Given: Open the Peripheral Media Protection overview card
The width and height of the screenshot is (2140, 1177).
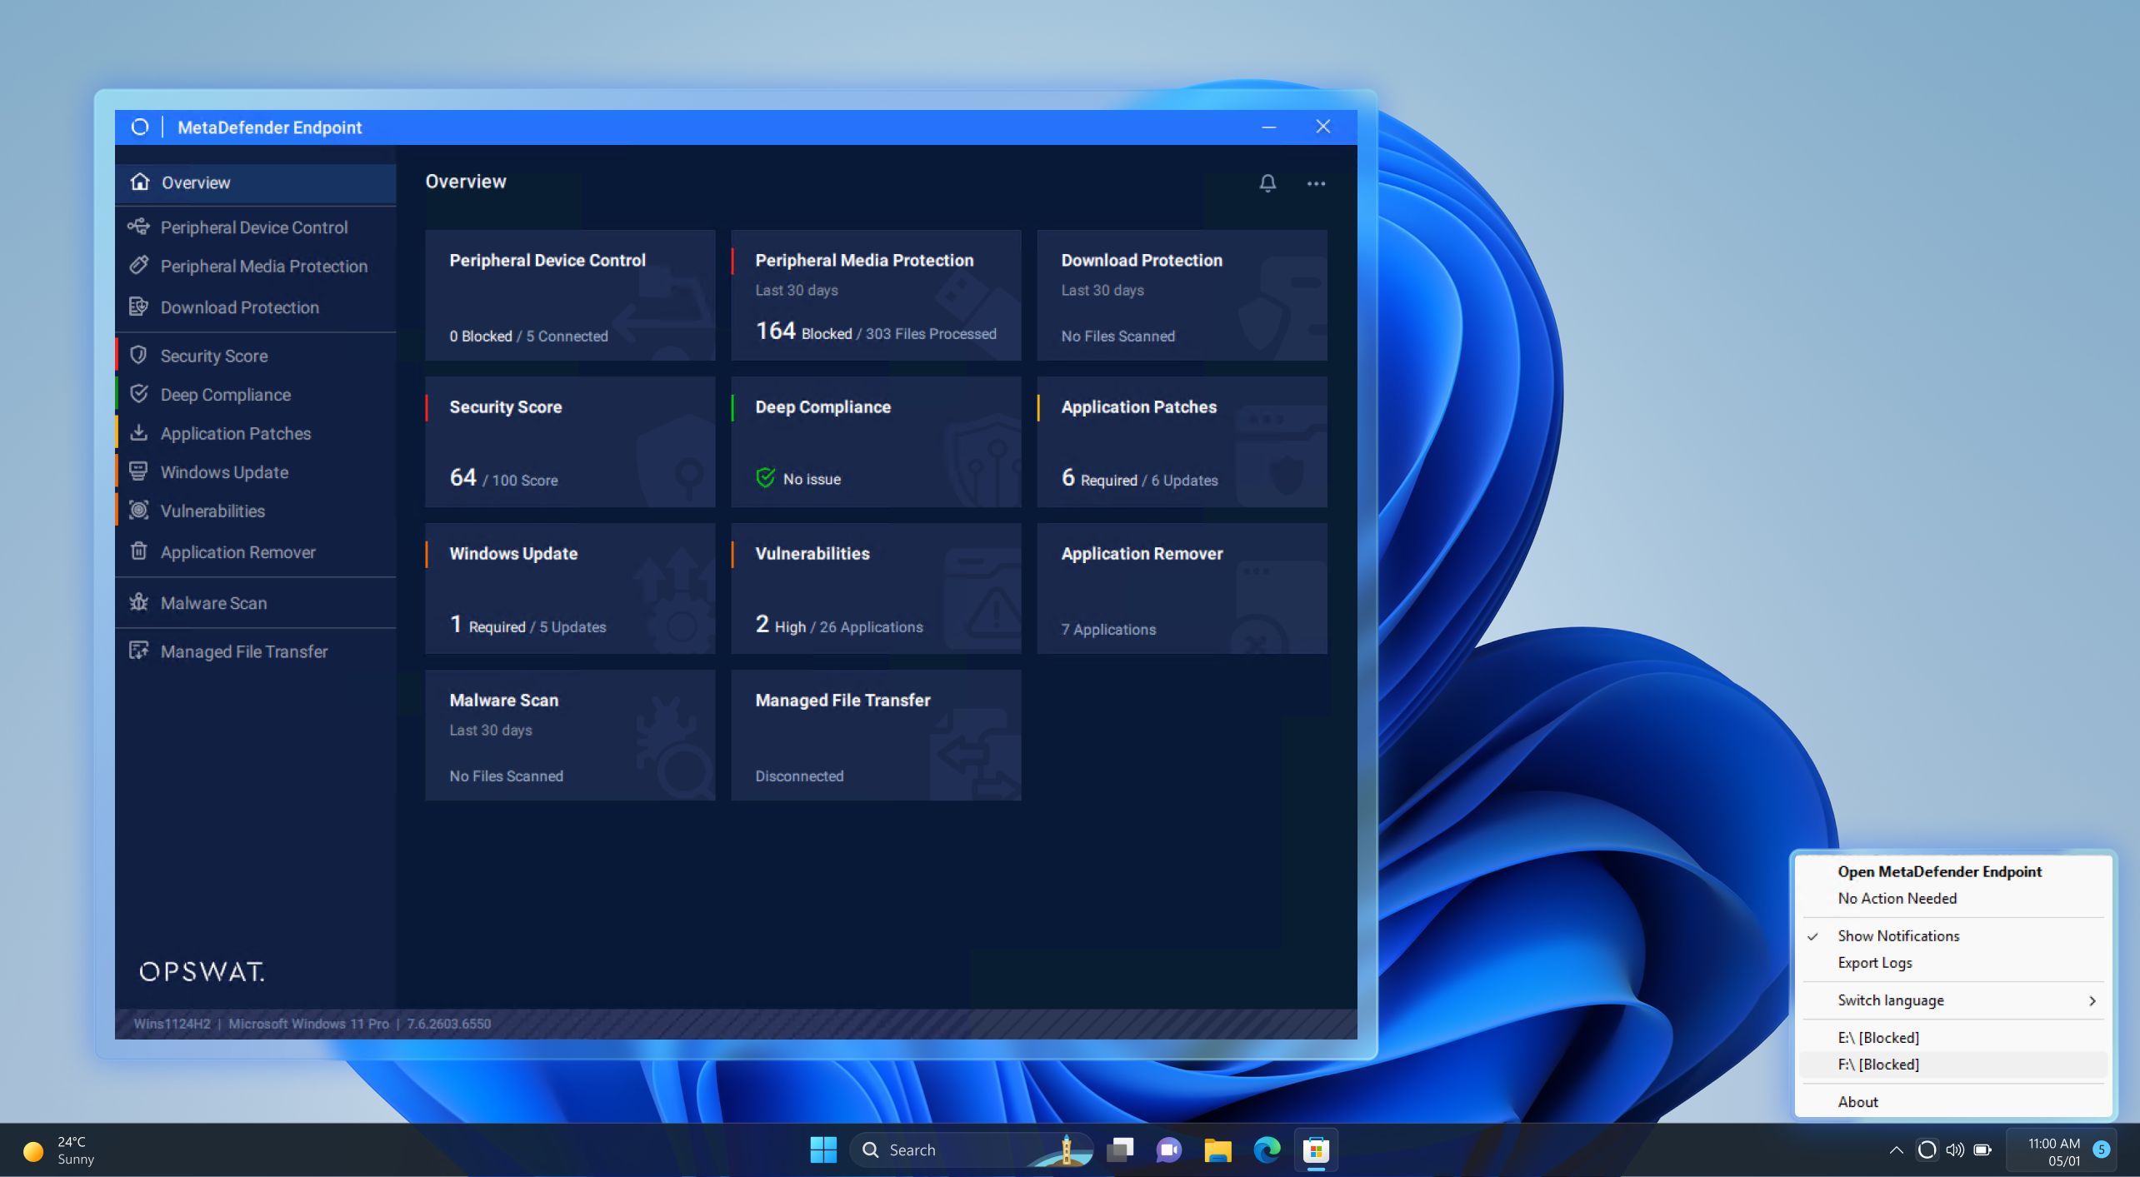Looking at the screenshot, I should click(875, 296).
